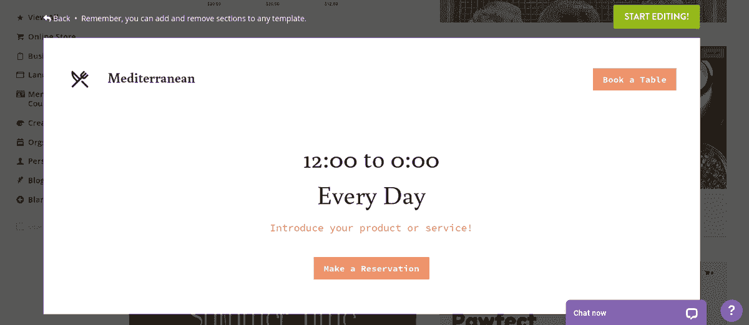Select the Organization calendar icon
This screenshot has width=749, height=325.
tap(20, 142)
